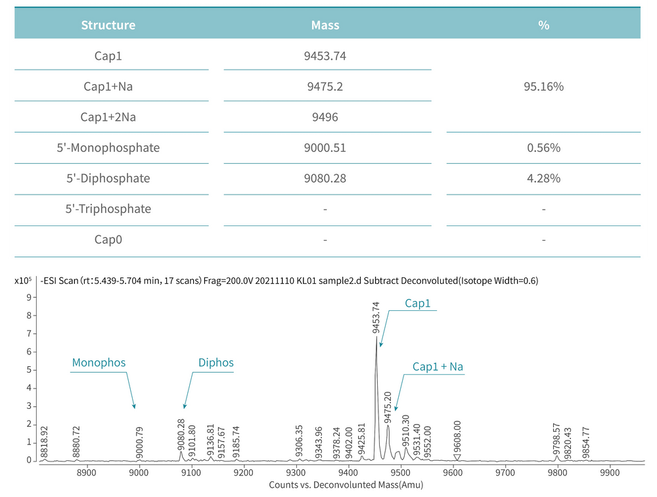Click the triangle marker at 9608.00
The height and width of the screenshot is (497, 657).
[458, 457]
